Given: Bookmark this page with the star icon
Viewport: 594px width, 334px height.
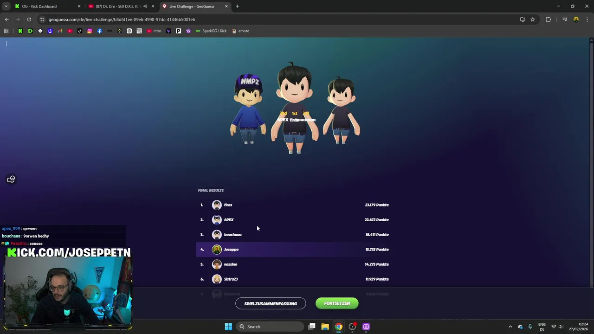Looking at the screenshot, I should [533, 19].
